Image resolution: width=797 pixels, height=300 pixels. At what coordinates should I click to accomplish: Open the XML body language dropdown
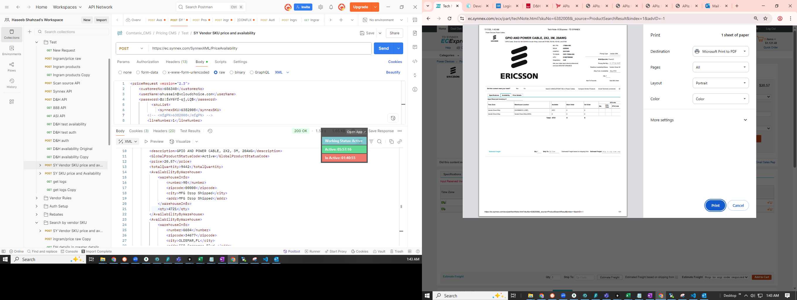(x=282, y=72)
